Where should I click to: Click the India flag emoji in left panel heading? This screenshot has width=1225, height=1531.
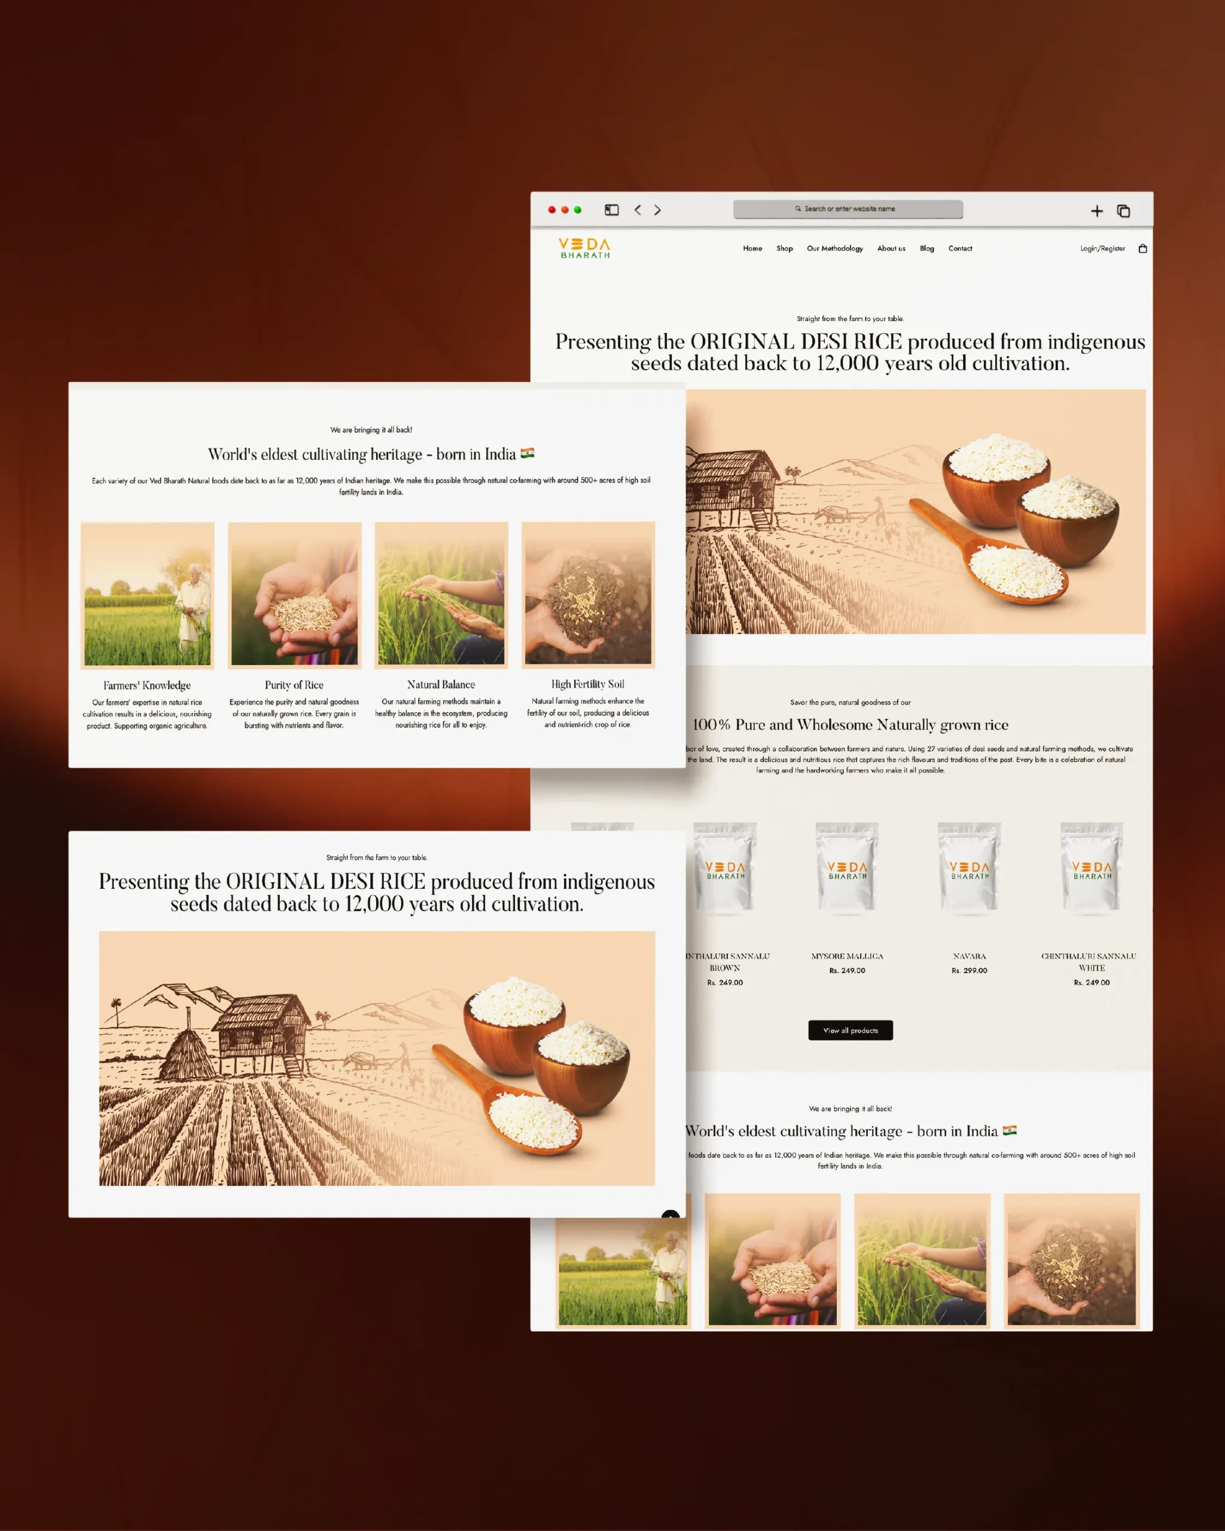pos(528,453)
